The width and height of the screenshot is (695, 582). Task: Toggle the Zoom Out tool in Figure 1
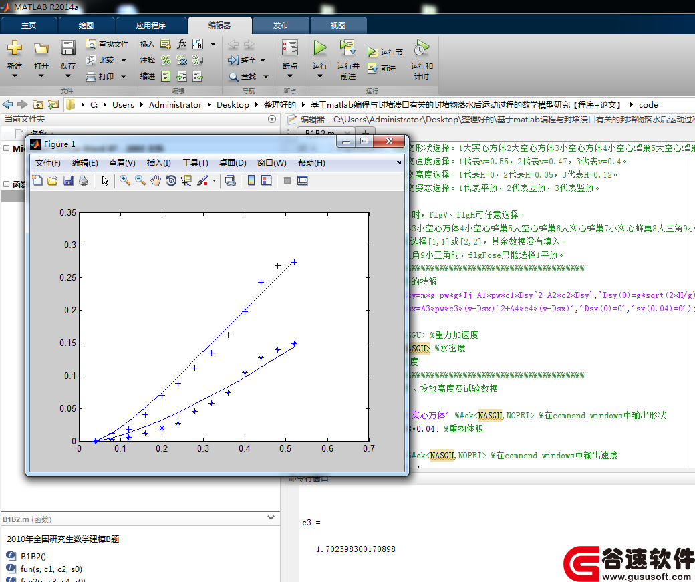(140, 180)
